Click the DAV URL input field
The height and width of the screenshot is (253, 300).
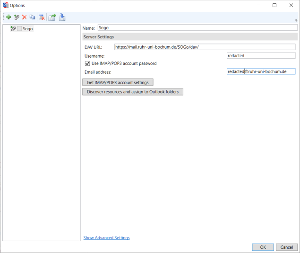(205, 47)
